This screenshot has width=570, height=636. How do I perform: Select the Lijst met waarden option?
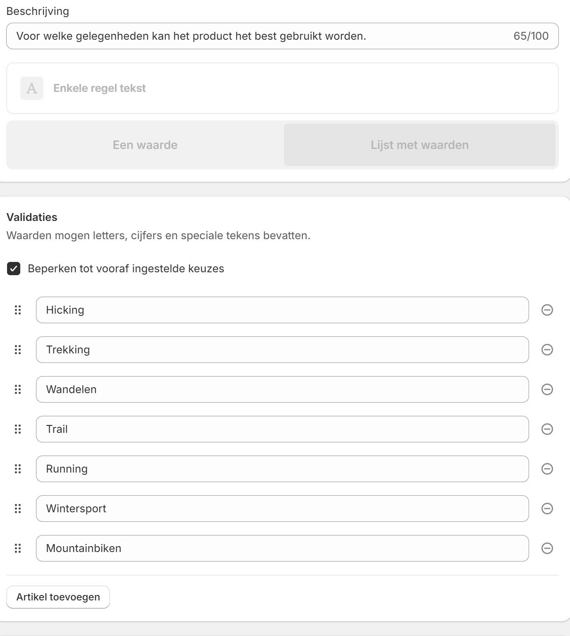[419, 145]
